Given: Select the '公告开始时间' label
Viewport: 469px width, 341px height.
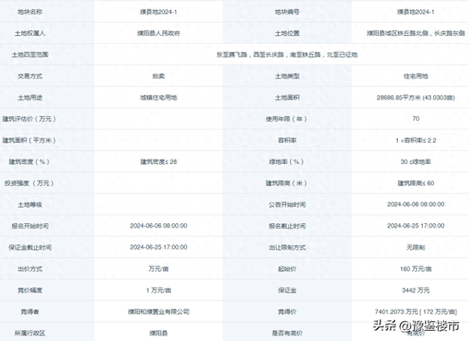Looking at the screenshot, I should [287, 205].
